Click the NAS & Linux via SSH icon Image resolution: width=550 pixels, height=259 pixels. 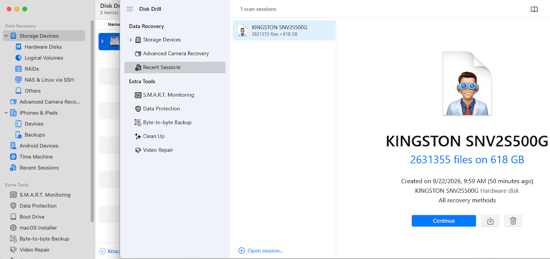tap(18, 80)
